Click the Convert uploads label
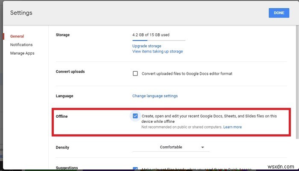The width and height of the screenshot is (299, 171). (70, 72)
